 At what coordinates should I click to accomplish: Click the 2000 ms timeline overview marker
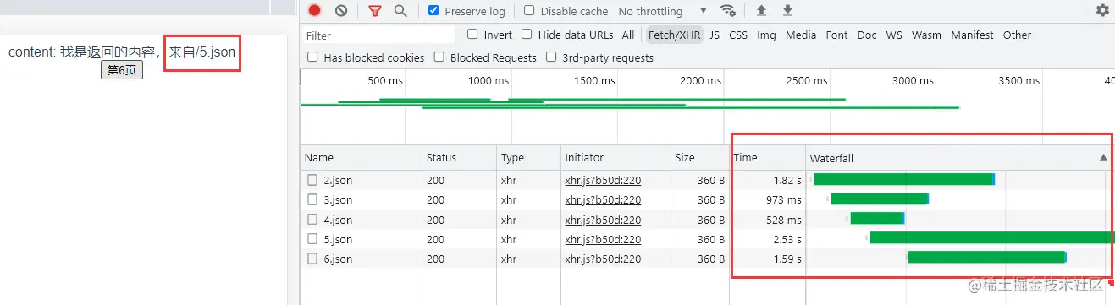click(702, 81)
